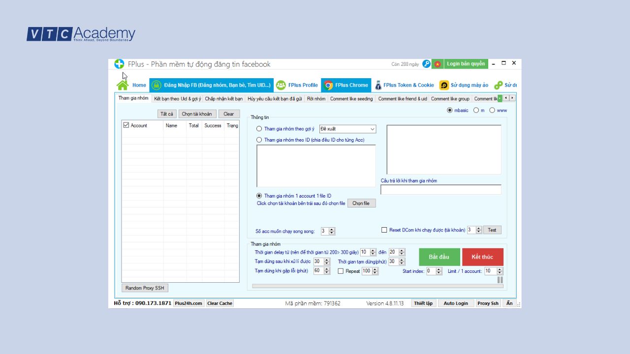Viewport: 630px width, 354px height.
Task: Open the Đề xuất dropdown
Action: (x=347, y=129)
